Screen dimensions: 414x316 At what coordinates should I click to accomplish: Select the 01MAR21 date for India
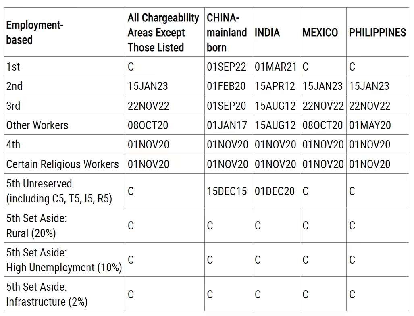pyautogui.click(x=276, y=67)
